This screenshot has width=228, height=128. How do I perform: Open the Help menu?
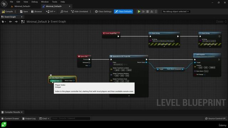(x=63, y=2)
